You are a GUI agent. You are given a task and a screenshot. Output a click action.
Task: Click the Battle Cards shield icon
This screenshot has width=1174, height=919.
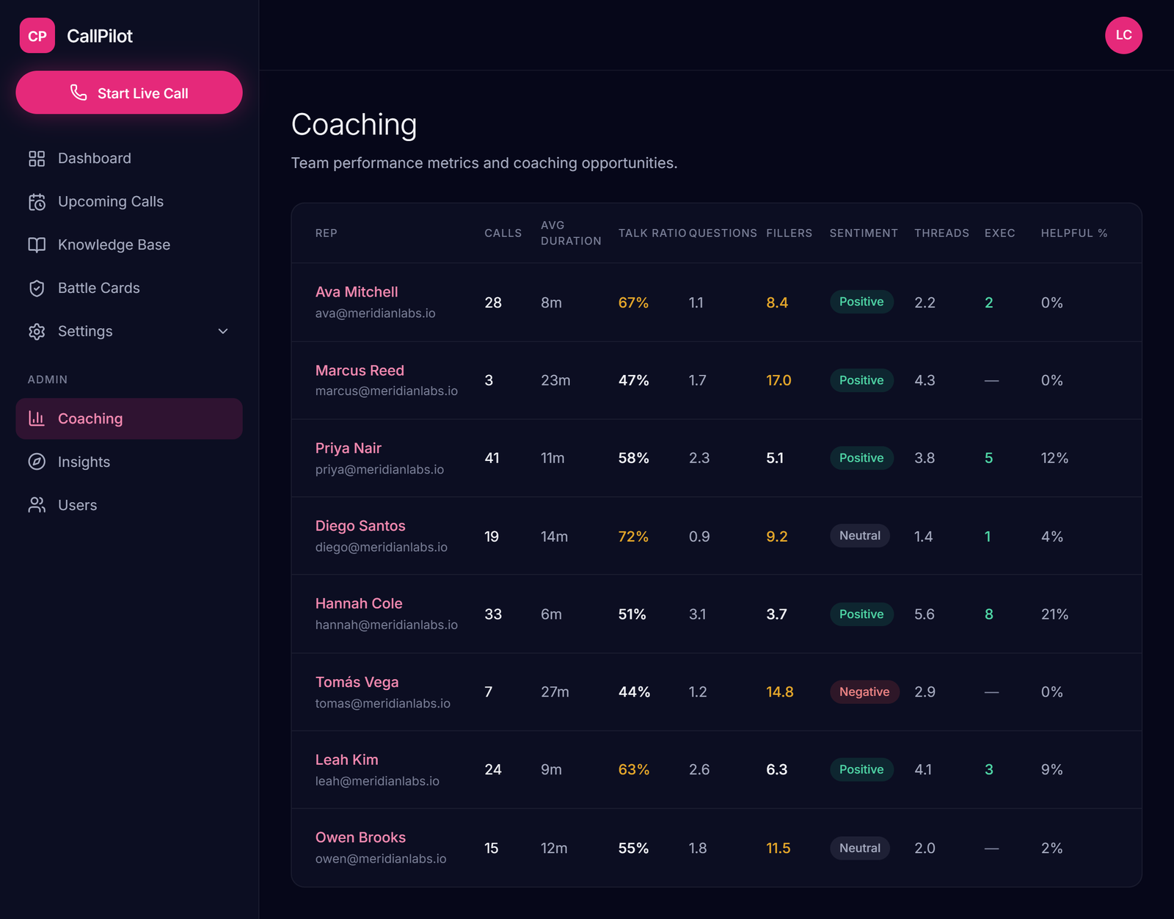click(x=37, y=288)
